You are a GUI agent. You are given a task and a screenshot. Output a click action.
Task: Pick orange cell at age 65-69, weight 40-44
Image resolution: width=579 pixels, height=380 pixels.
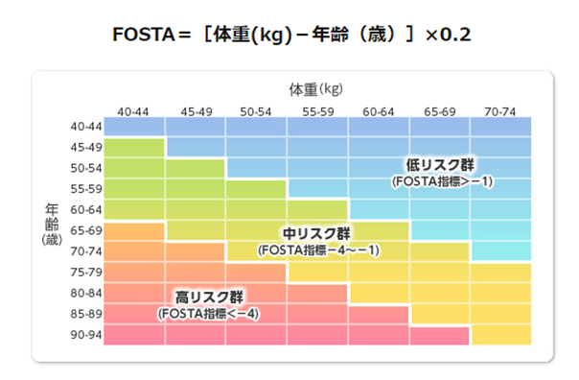tap(134, 231)
